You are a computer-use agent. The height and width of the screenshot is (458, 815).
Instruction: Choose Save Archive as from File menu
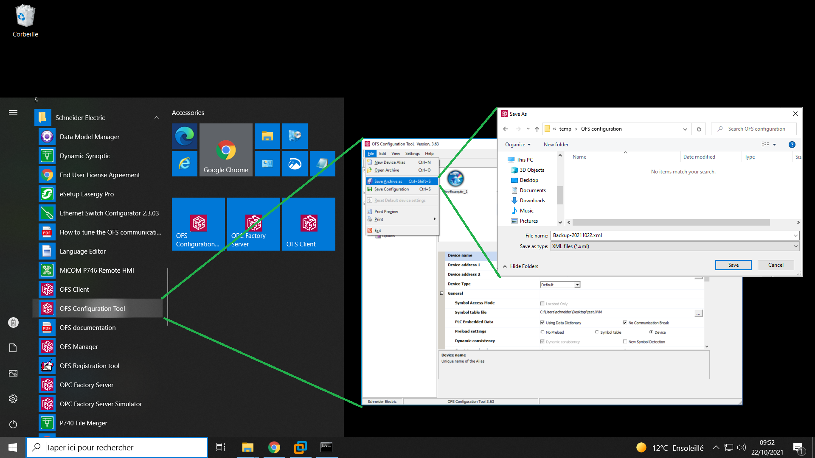click(x=402, y=181)
